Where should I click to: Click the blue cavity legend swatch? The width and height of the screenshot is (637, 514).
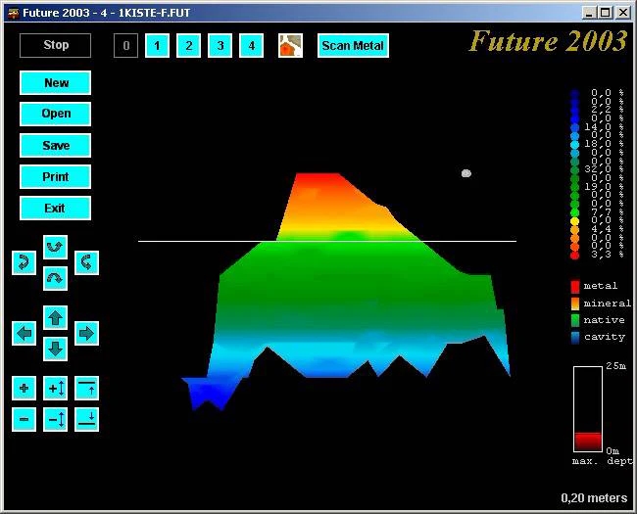pyautogui.click(x=575, y=338)
